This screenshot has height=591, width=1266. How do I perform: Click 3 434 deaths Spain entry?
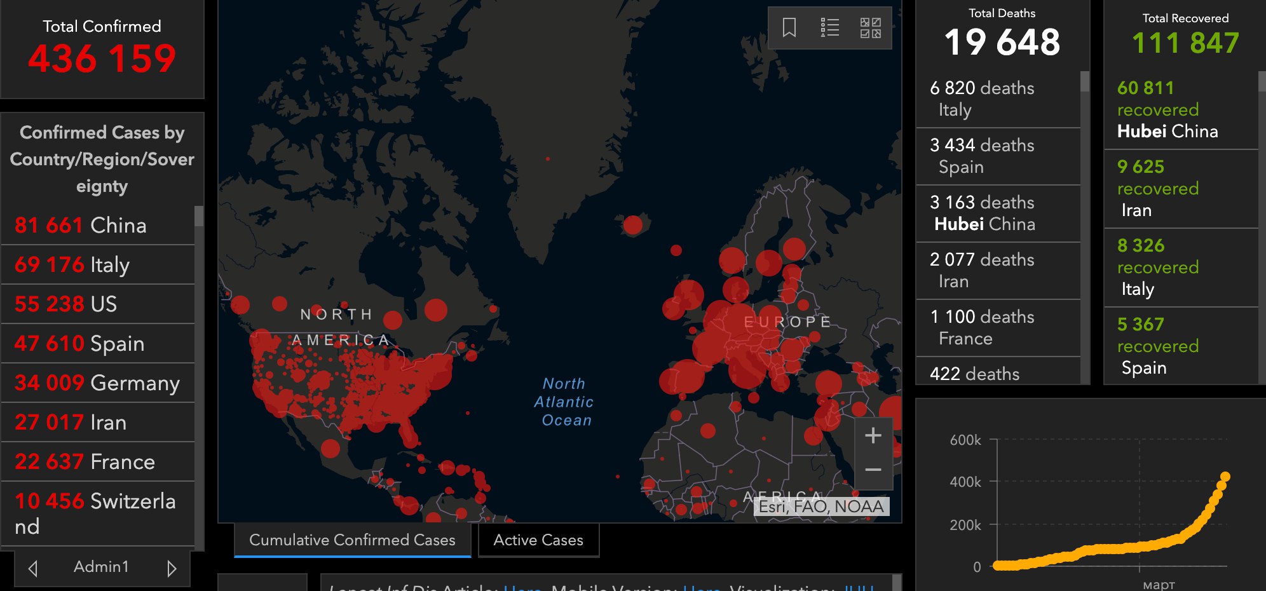pos(998,156)
